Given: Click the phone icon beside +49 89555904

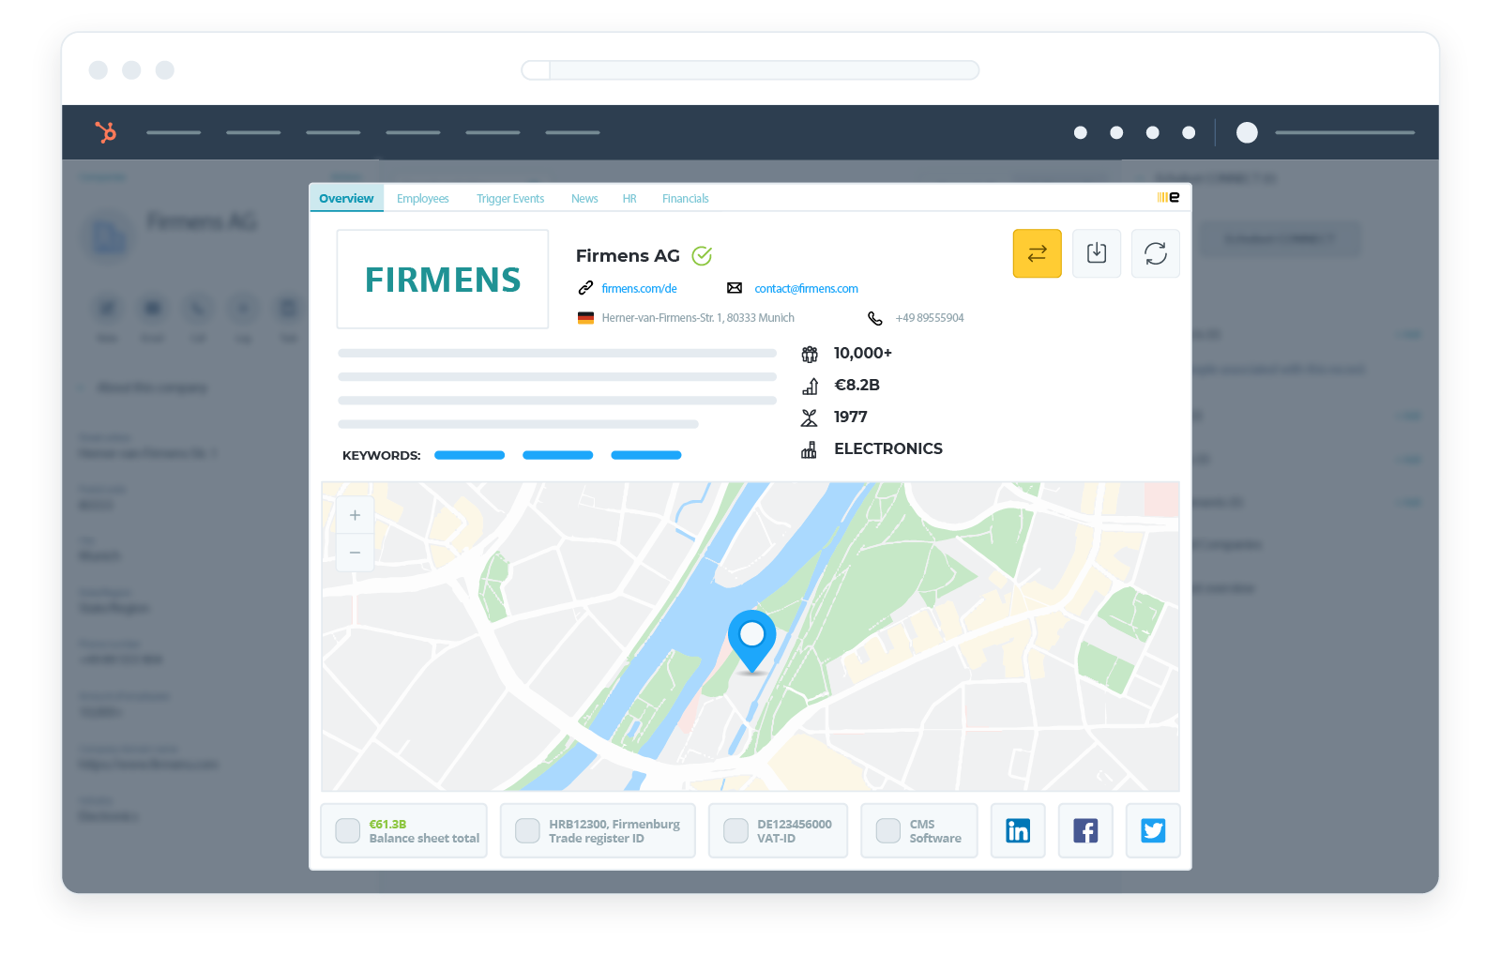Looking at the screenshot, I should point(874,318).
